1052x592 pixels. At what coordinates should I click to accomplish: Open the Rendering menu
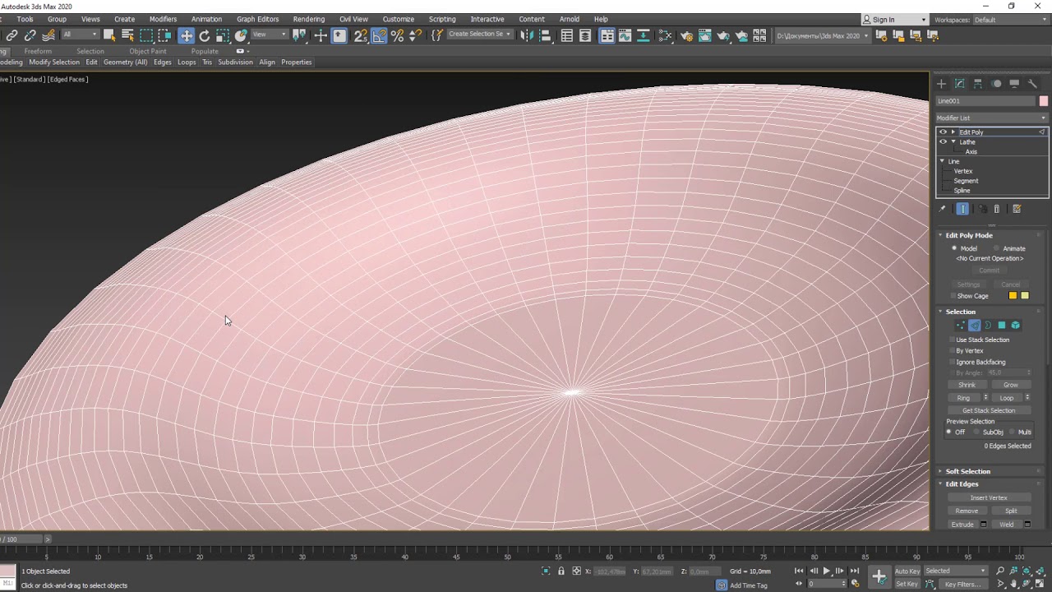[309, 19]
